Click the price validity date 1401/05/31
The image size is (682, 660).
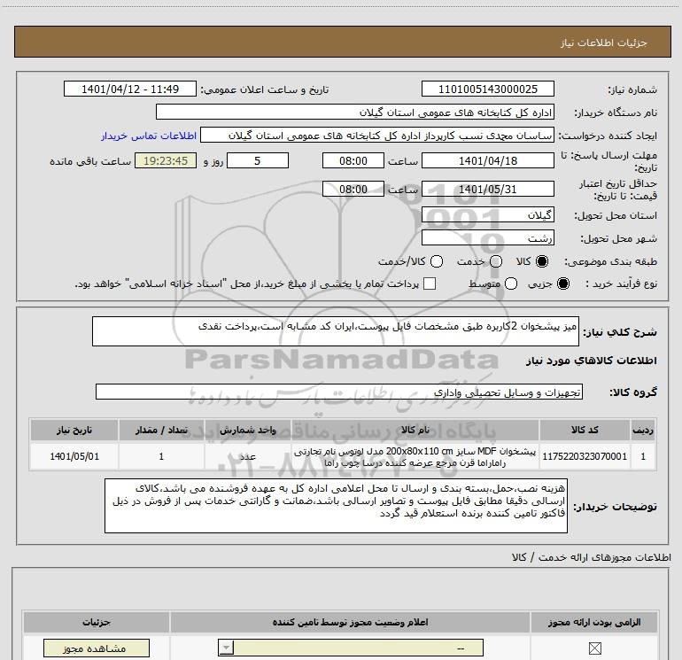tap(487, 189)
